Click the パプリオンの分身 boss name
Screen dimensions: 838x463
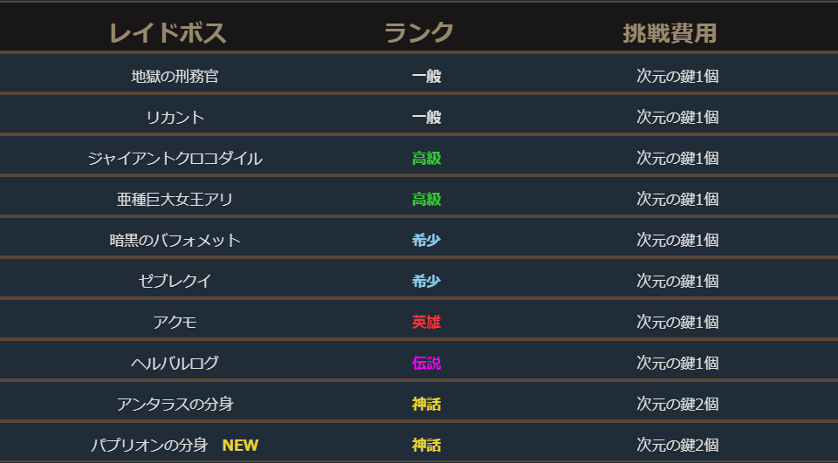point(149,445)
